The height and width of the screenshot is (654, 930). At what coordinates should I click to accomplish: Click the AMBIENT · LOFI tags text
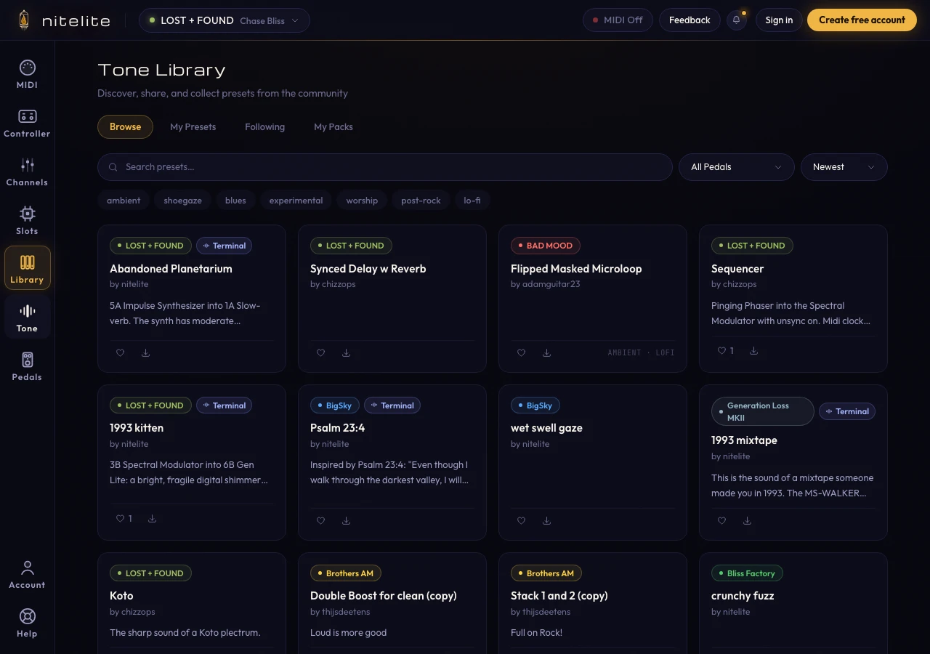641,353
